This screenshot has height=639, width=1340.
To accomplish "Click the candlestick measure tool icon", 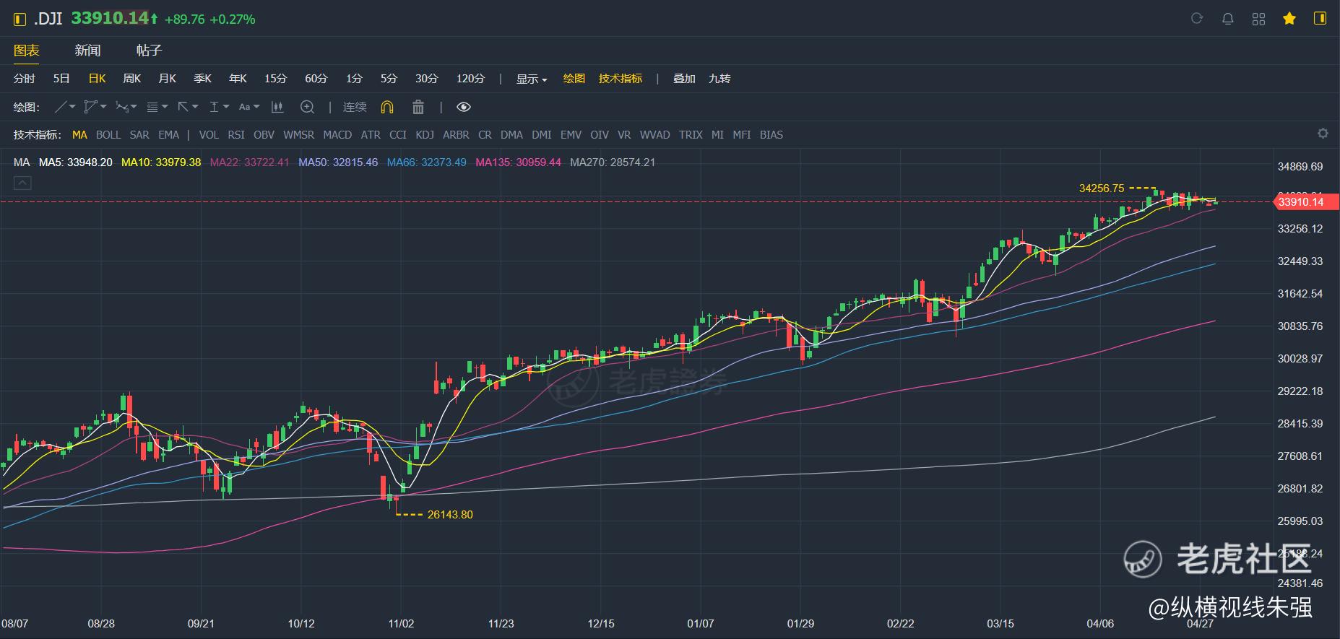I will pos(277,107).
